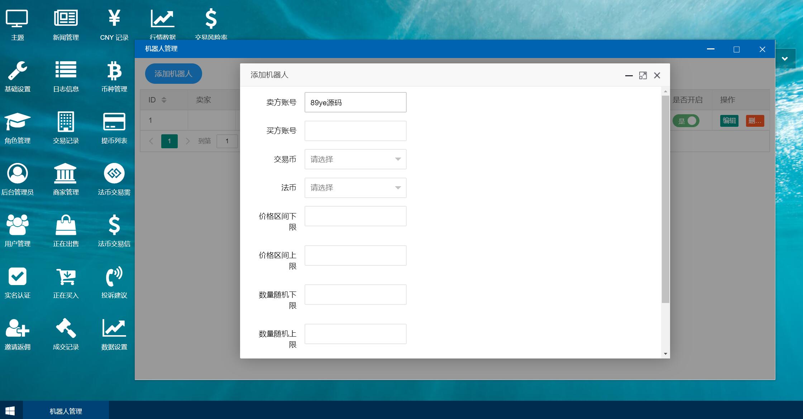The image size is (803, 419).
Task: Click the scrollbar down arrow in dialog
Action: pyautogui.click(x=665, y=354)
